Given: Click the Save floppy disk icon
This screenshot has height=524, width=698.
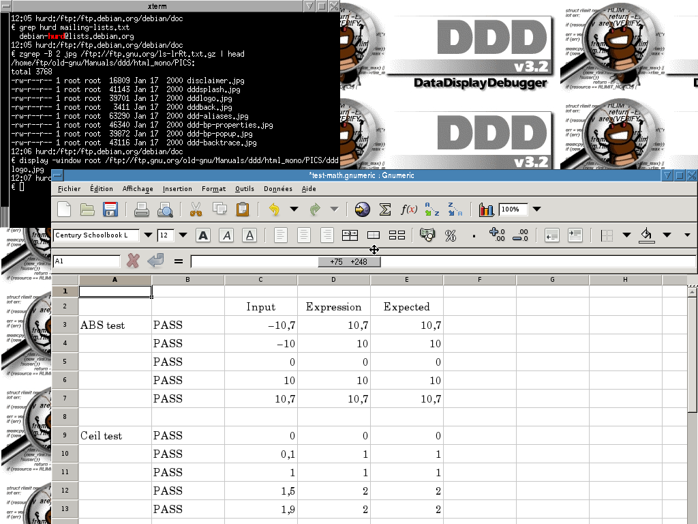Looking at the screenshot, I should click(110, 209).
